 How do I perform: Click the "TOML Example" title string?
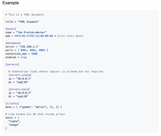tap(29, 22)
